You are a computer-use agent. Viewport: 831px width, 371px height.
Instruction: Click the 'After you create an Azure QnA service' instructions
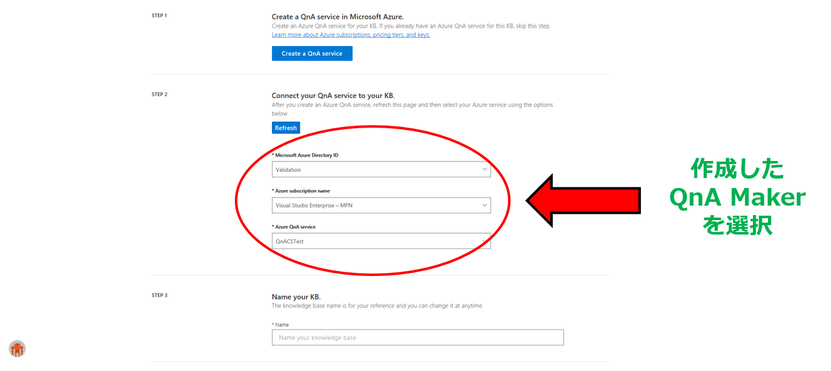coord(412,109)
